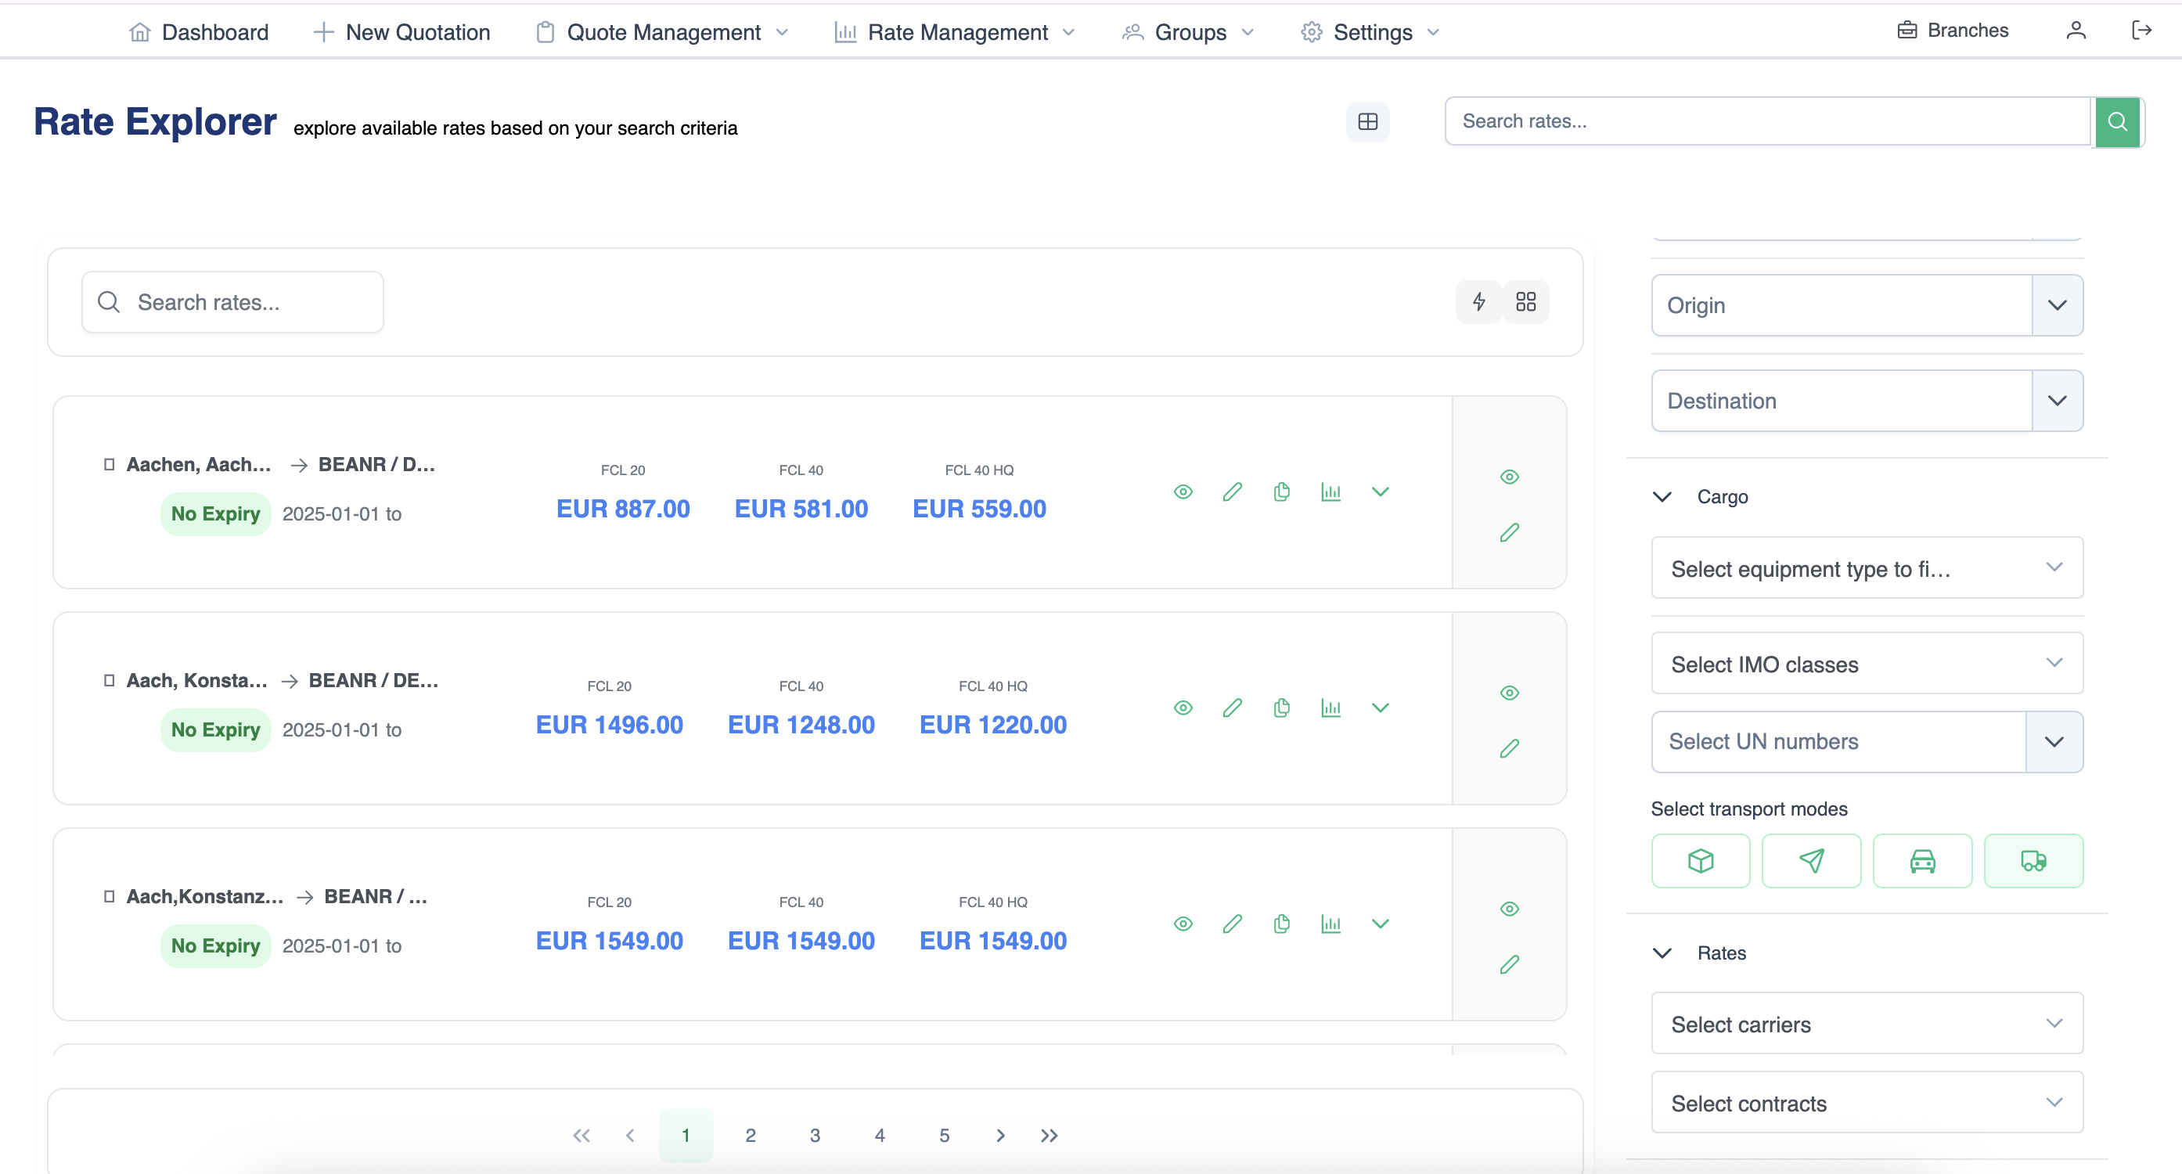
Task: Tick checkbox for Aachen rate row
Action: (x=110, y=464)
